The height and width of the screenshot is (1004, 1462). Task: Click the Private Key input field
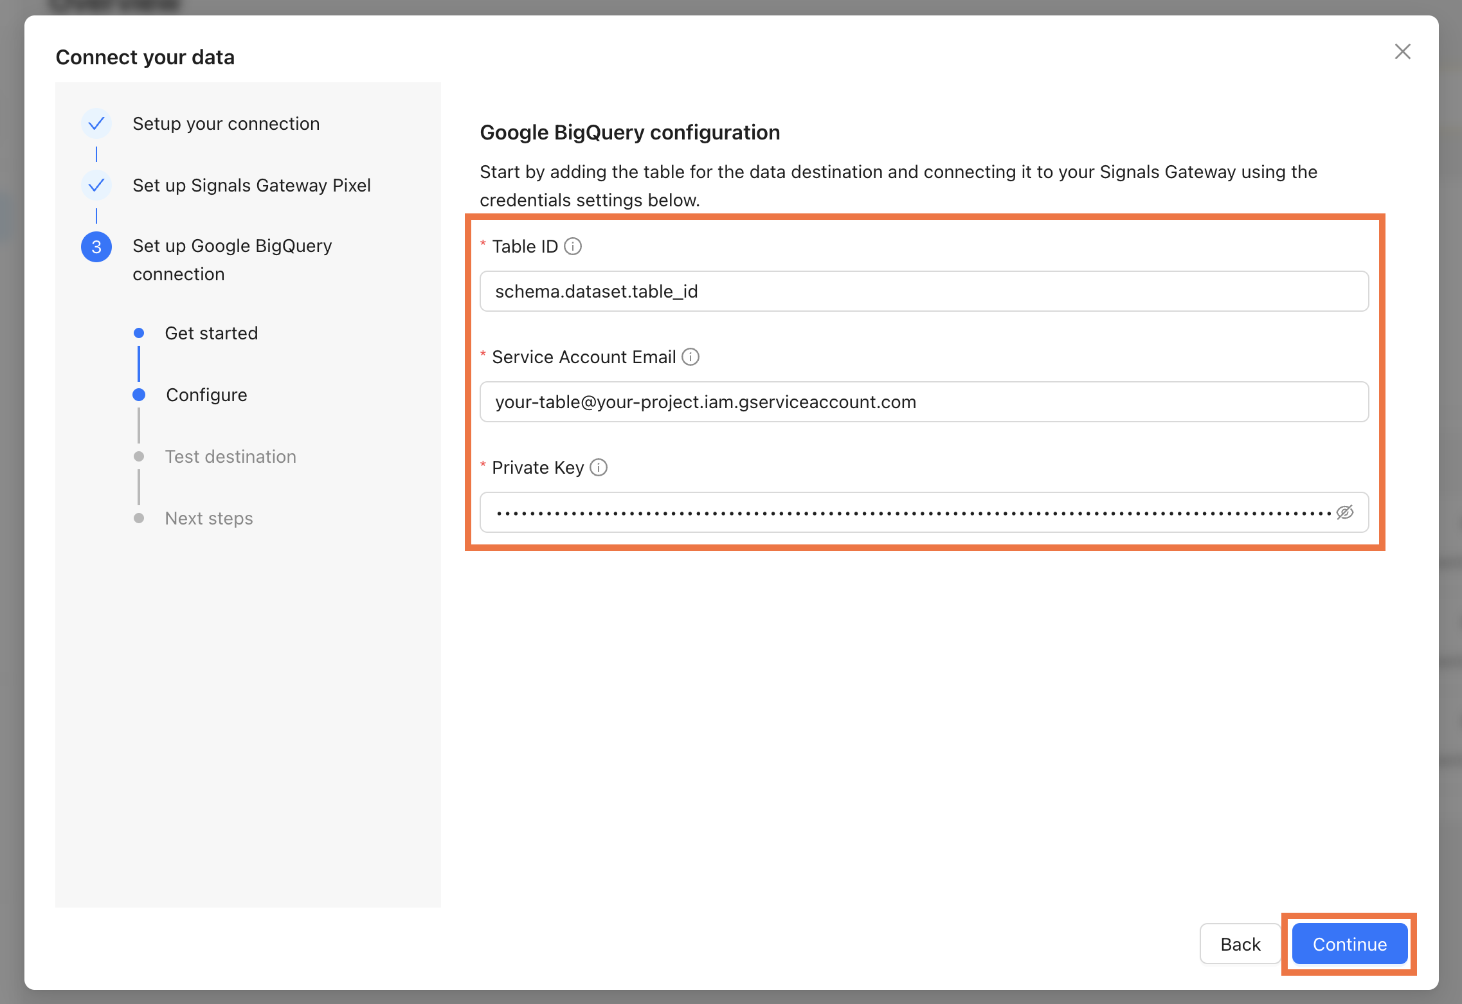click(x=924, y=513)
